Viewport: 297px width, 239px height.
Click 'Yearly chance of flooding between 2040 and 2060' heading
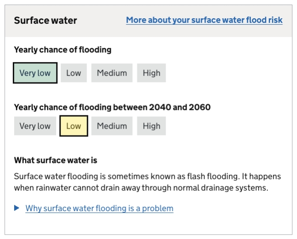pos(112,107)
